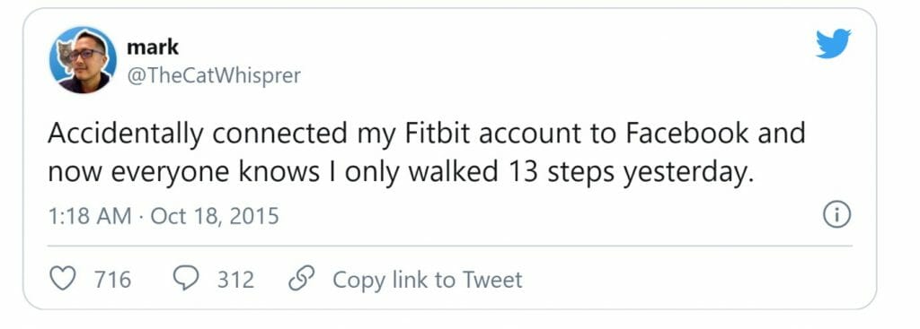Select the Oct 18, 2015 date
The image size is (920, 329).
point(215,216)
